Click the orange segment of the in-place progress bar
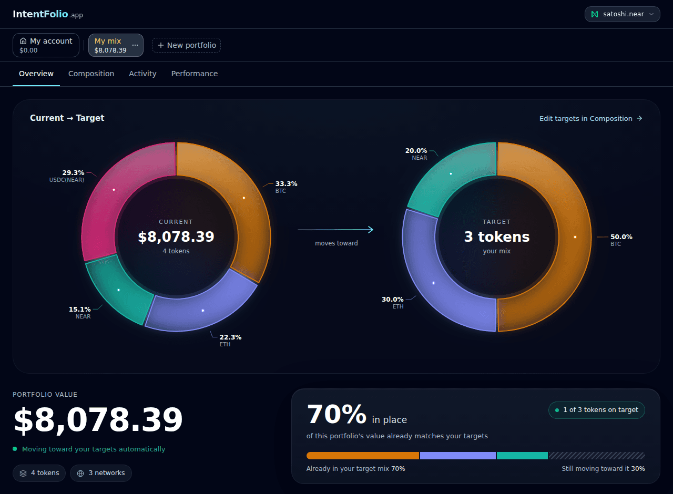The height and width of the screenshot is (494, 673). pos(363,456)
